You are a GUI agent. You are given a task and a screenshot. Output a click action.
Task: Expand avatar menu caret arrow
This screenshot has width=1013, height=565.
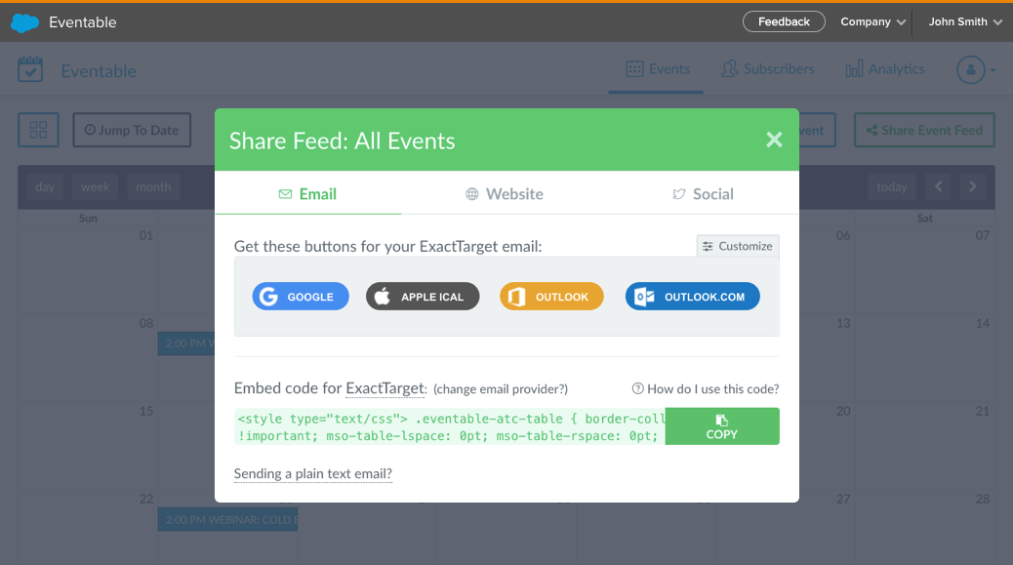coord(993,70)
